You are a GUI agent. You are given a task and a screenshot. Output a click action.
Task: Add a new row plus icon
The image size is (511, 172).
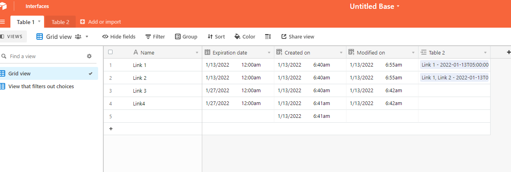coord(111,129)
